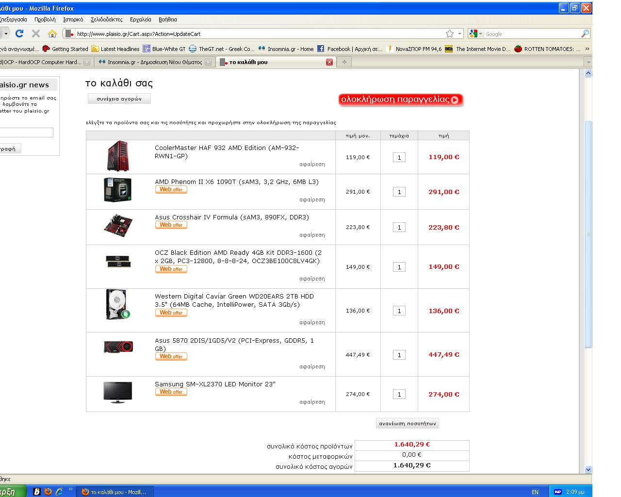Viewport: 621px width, 497px height.
Task: Click the Google search box
Action: 532,33
